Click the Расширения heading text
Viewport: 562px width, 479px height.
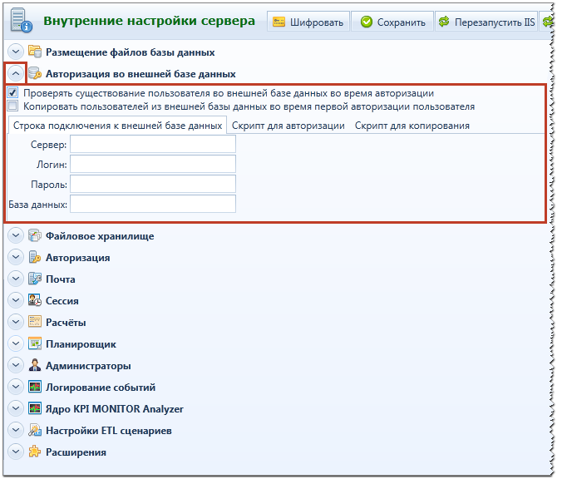[x=76, y=452]
